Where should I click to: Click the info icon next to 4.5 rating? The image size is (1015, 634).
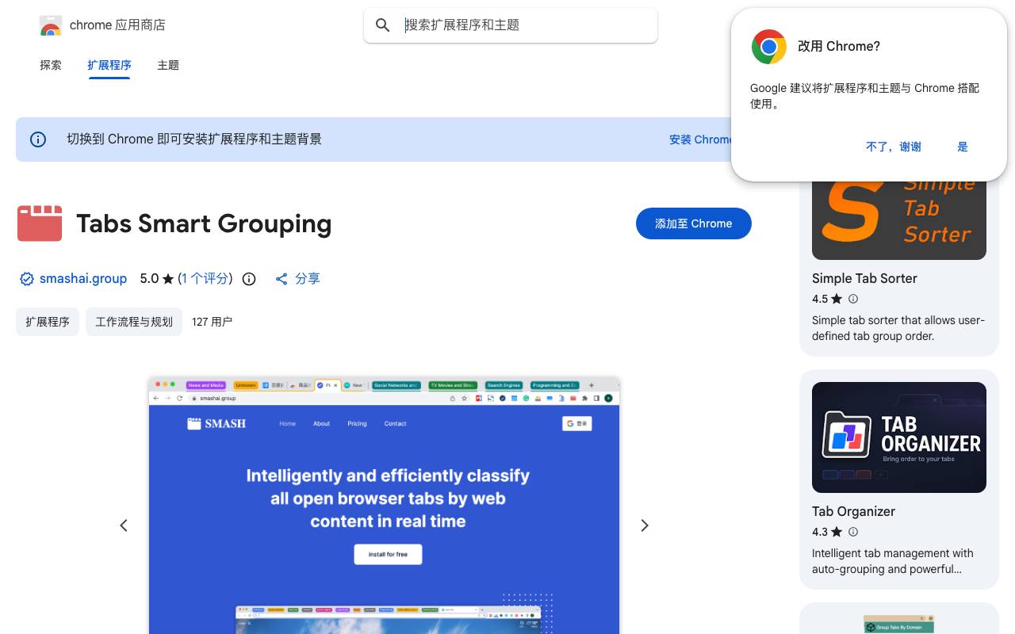[853, 299]
